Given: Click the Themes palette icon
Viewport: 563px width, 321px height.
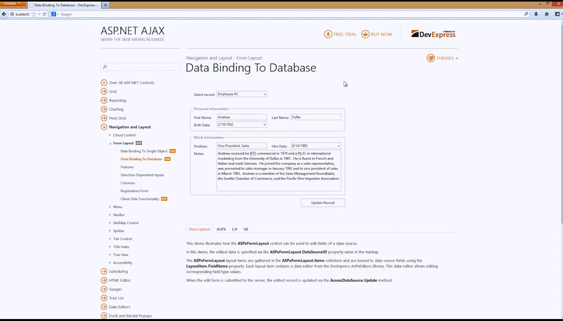Looking at the screenshot, I should pos(431,58).
